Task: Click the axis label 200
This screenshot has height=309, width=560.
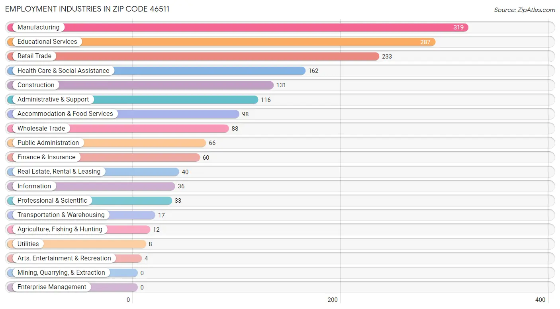Action: (x=333, y=300)
